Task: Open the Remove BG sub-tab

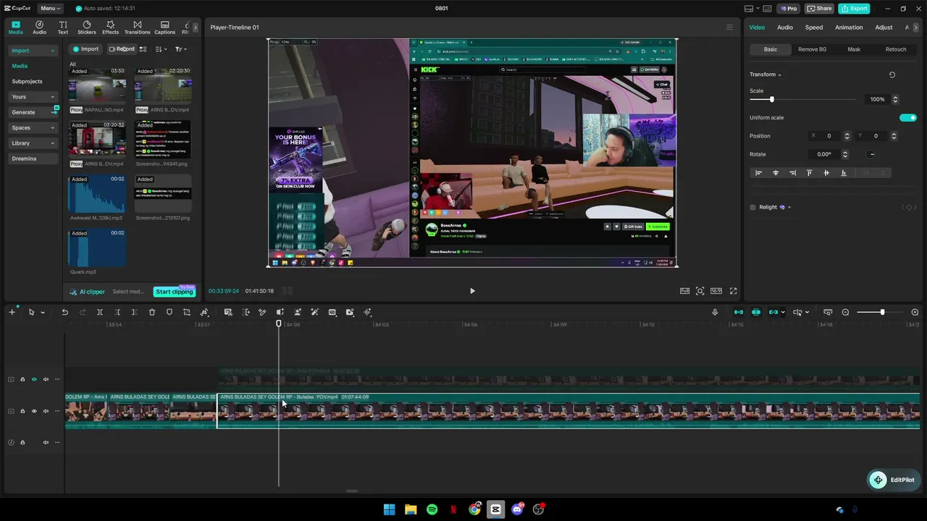Action: (x=812, y=49)
